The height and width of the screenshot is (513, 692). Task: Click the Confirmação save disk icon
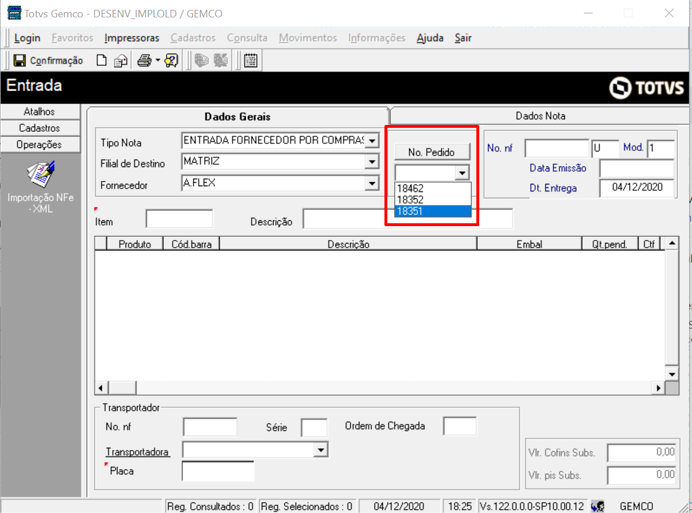point(20,61)
